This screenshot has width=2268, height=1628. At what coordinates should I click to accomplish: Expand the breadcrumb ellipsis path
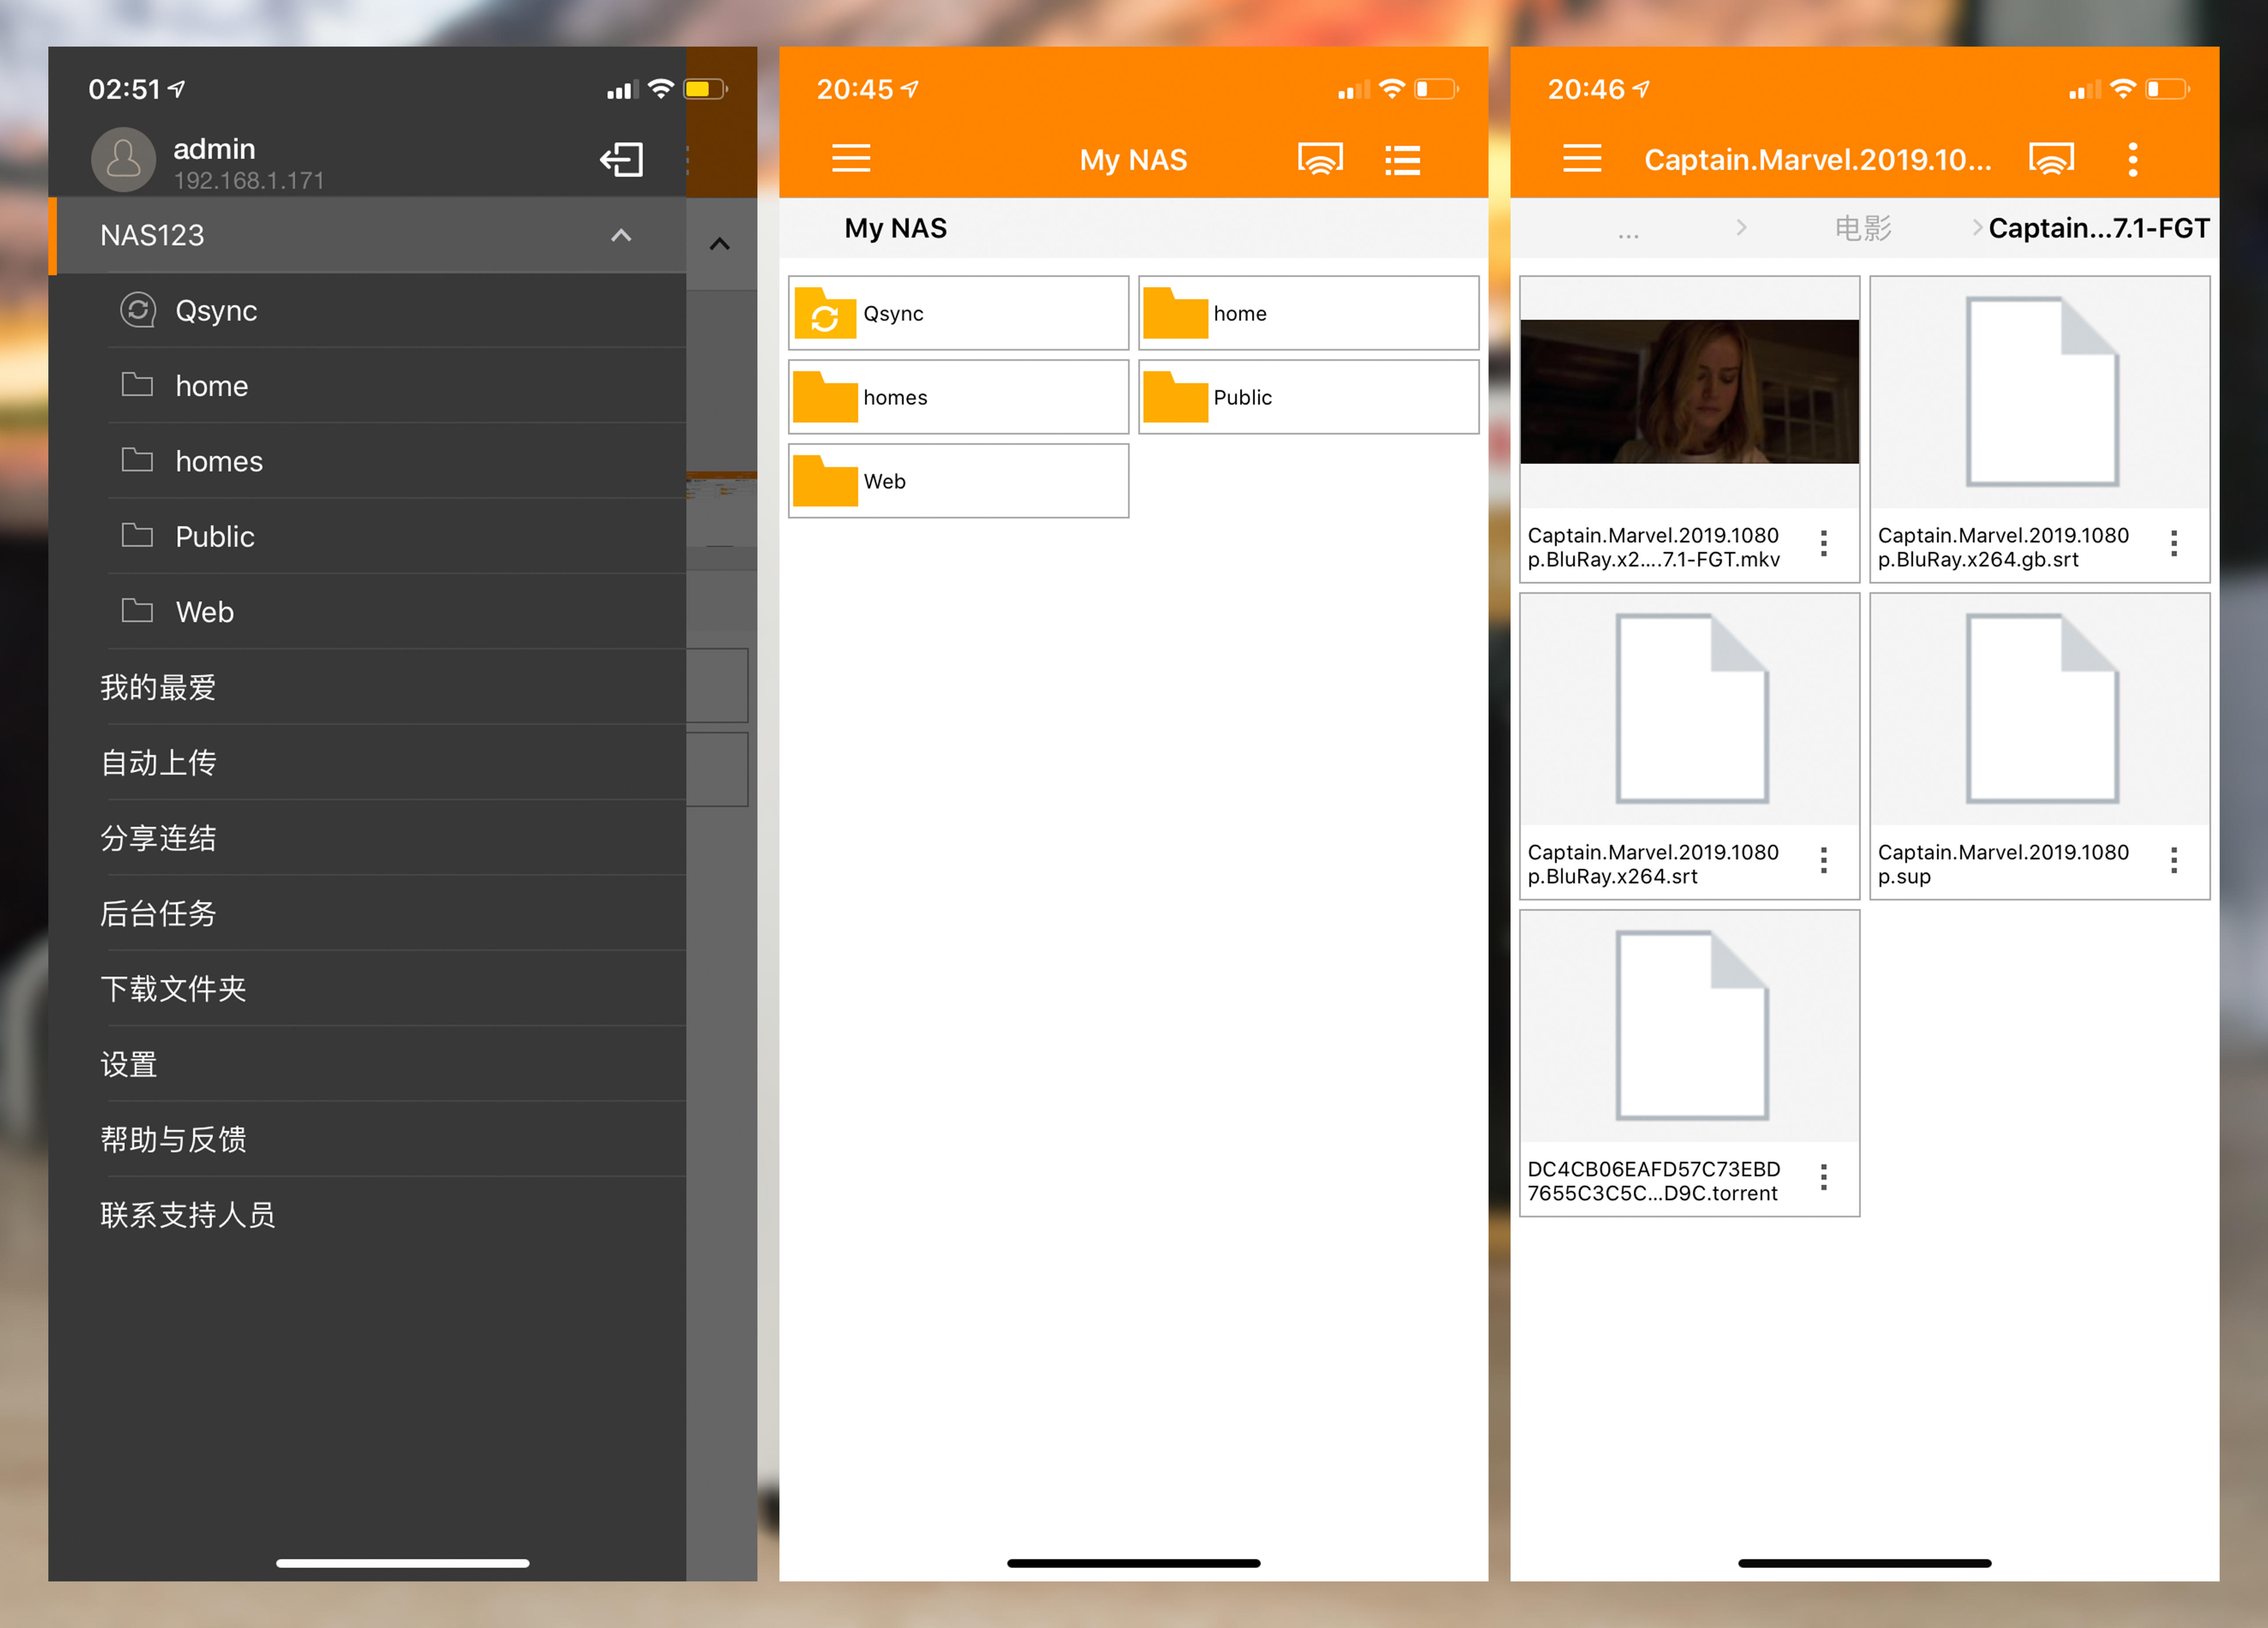point(1628,232)
